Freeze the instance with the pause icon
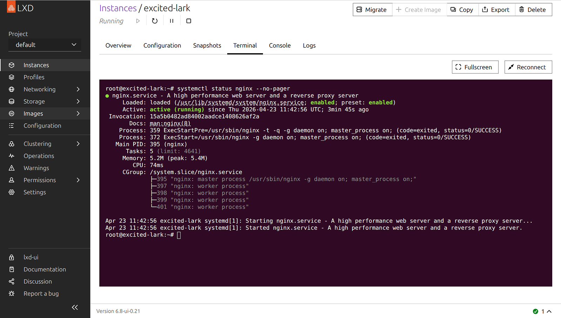This screenshot has width=561, height=318. (x=171, y=21)
